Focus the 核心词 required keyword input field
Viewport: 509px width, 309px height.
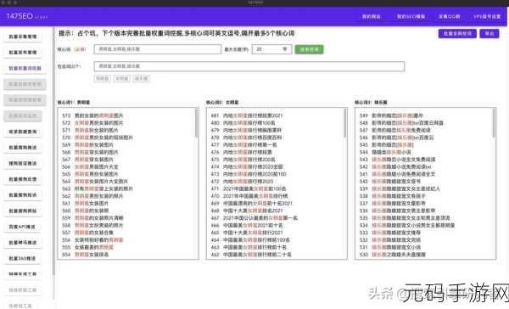pos(158,49)
